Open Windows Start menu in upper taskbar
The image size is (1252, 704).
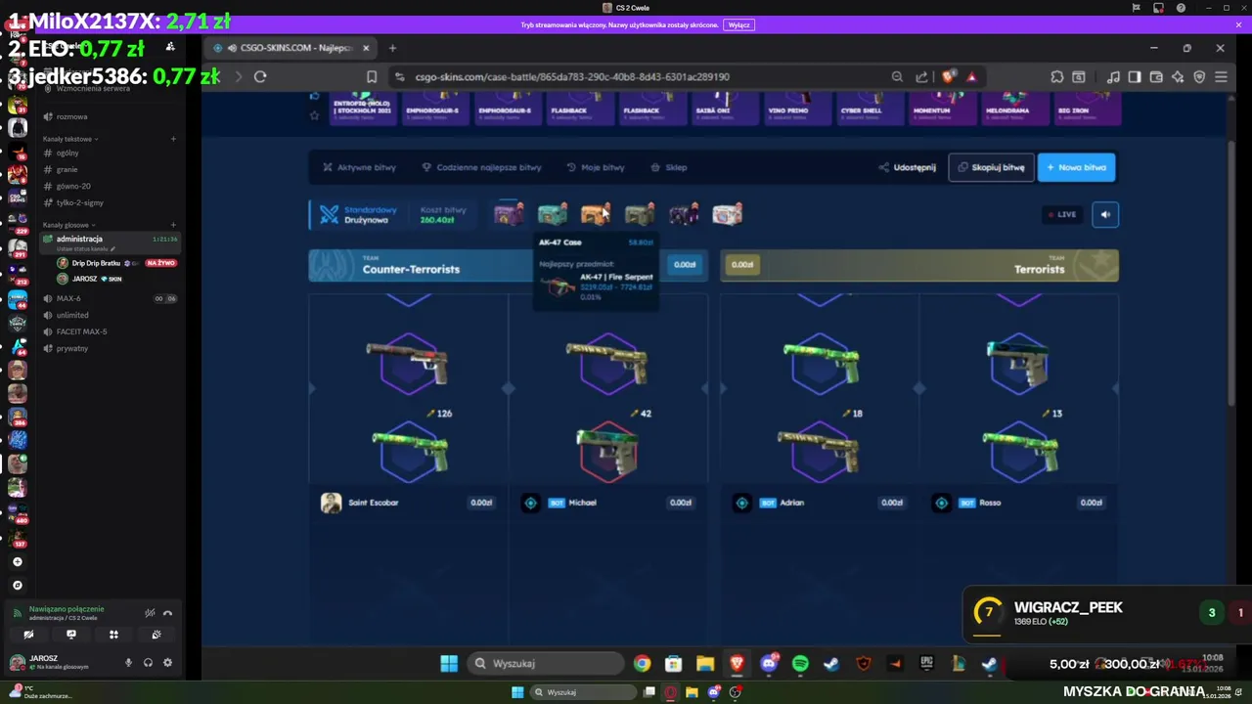[449, 664]
